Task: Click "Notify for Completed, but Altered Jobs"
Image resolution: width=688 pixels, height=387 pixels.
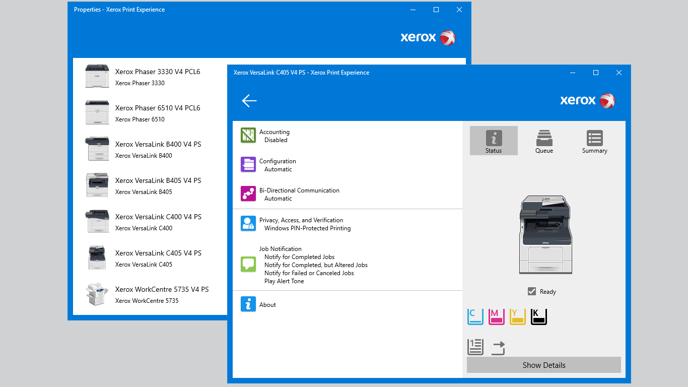Action: (x=316, y=265)
